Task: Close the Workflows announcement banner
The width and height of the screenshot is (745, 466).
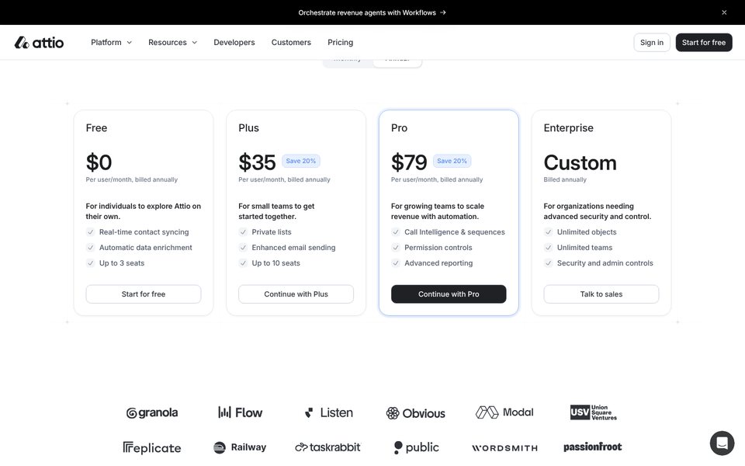Action: [x=724, y=12]
